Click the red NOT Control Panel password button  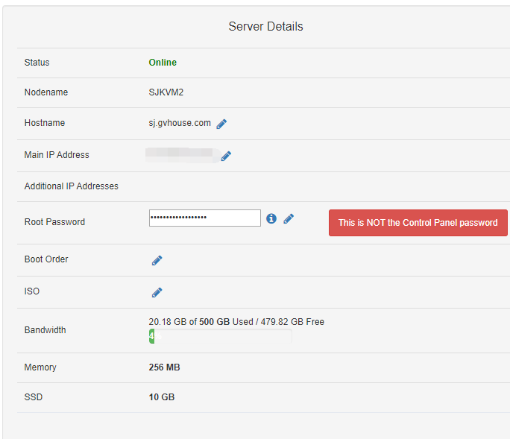pyautogui.click(x=418, y=223)
